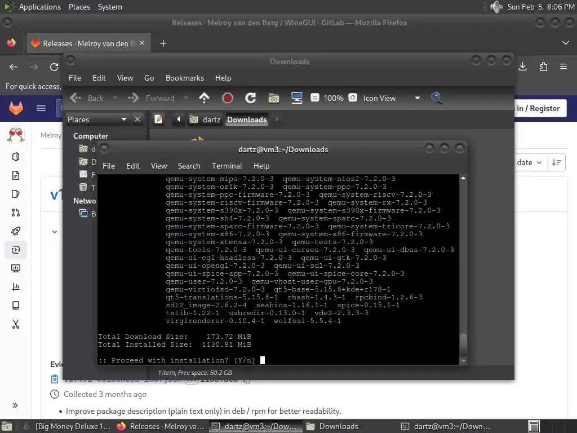The height and width of the screenshot is (433, 577).
Task: Open the Bookmarks menu in the Downloads window
Action: (x=185, y=78)
